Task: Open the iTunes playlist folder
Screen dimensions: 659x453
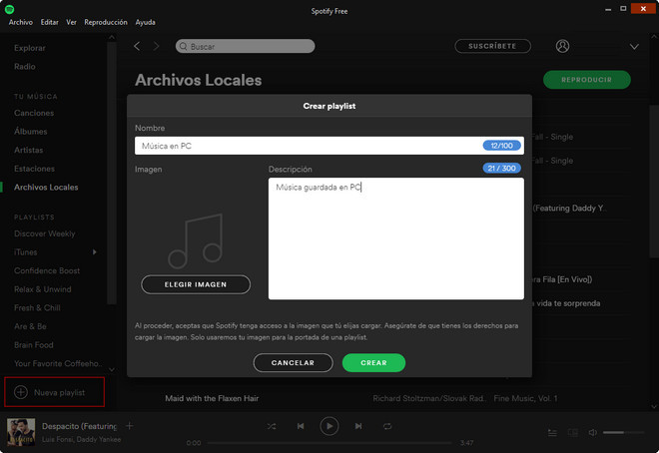Action: tap(25, 251)
